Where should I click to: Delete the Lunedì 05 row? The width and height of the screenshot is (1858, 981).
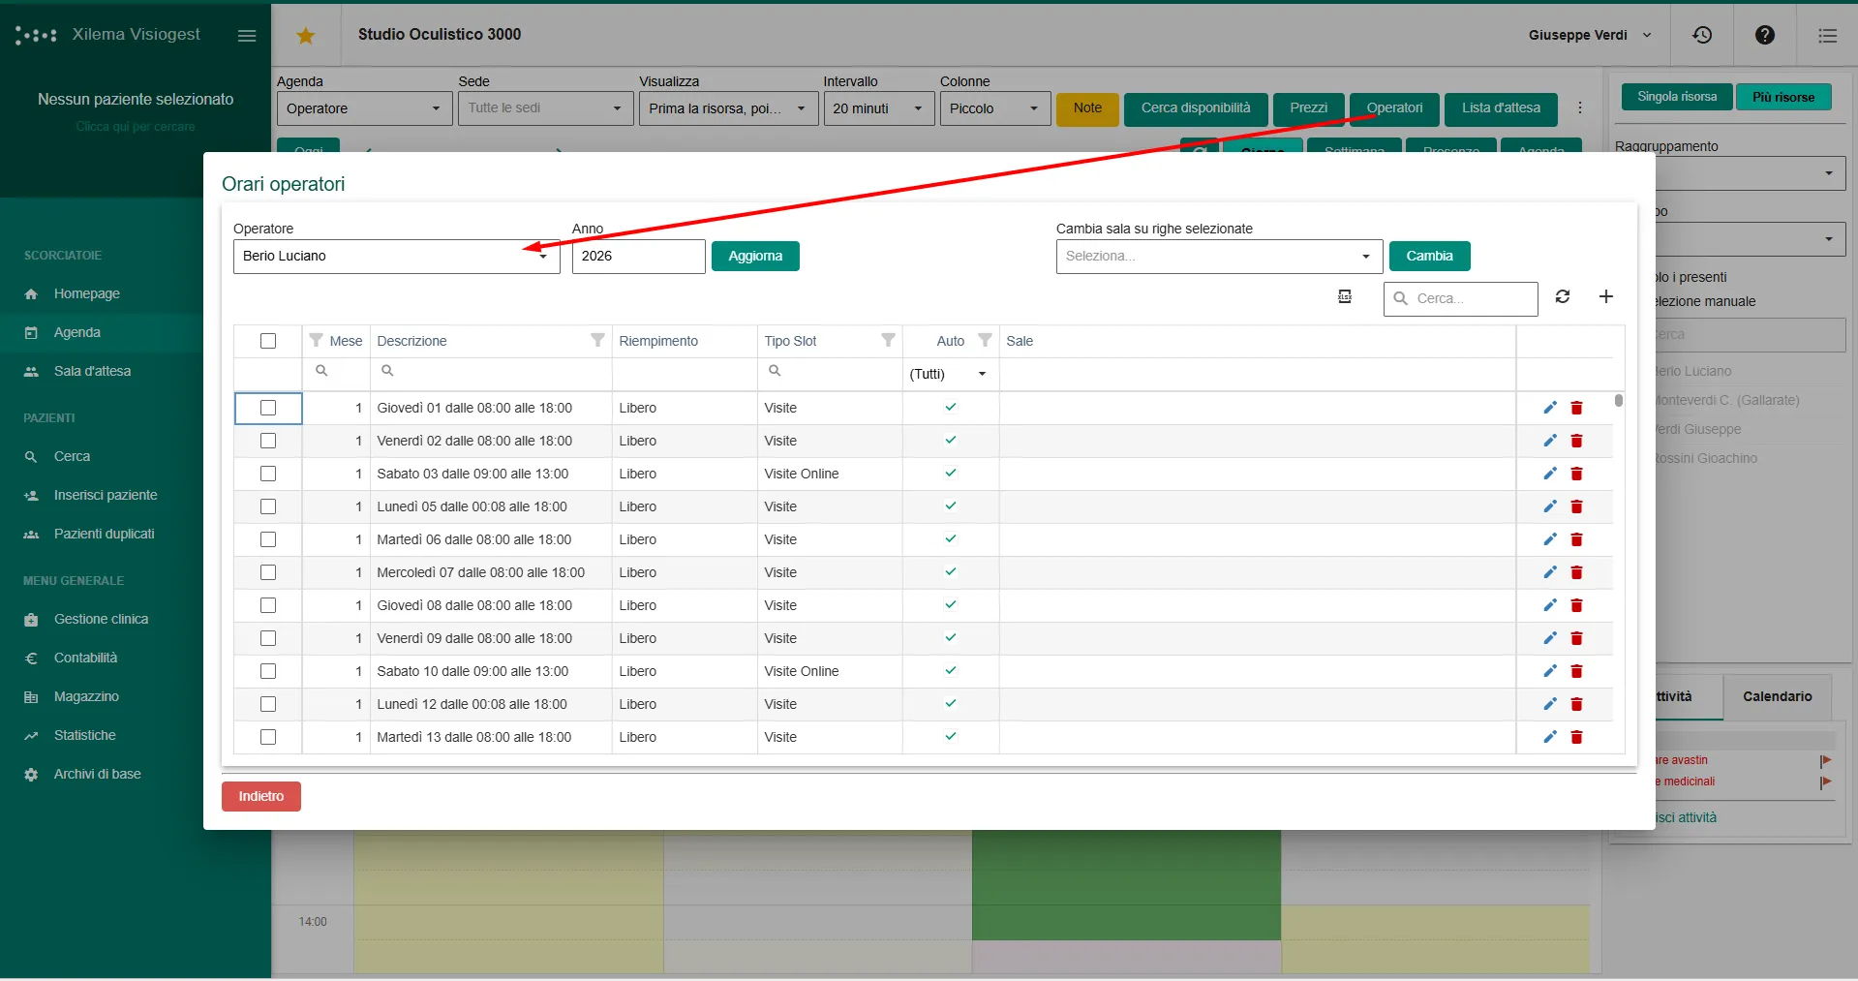click(x=1576, y=506)
